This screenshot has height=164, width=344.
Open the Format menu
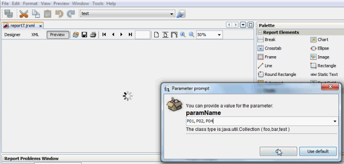click(30, 3)
